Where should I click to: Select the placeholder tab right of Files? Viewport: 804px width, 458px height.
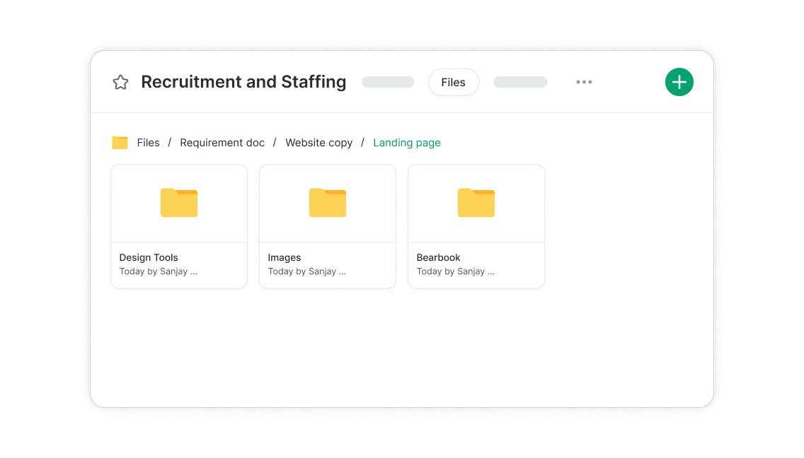(x=520, y=83)
